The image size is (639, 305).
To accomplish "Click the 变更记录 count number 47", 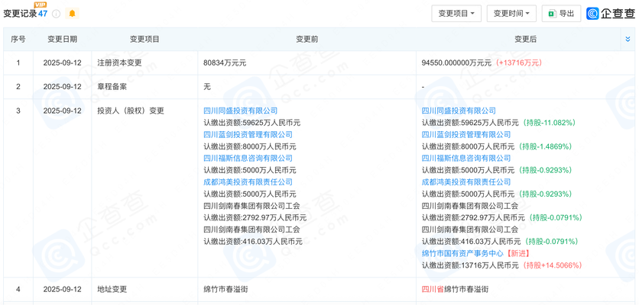I will tap(43, 14).
